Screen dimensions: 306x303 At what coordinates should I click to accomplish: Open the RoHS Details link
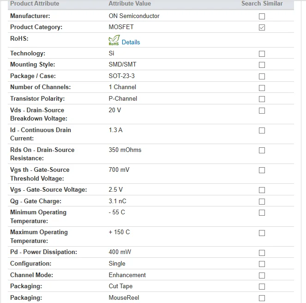coord(131,42)
